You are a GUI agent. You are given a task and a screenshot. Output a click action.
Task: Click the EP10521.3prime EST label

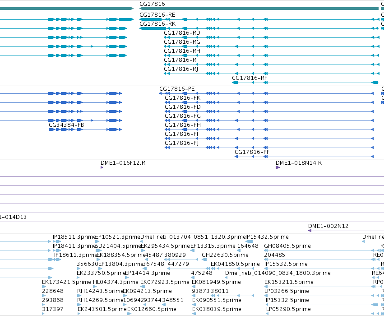click(118, 237)
